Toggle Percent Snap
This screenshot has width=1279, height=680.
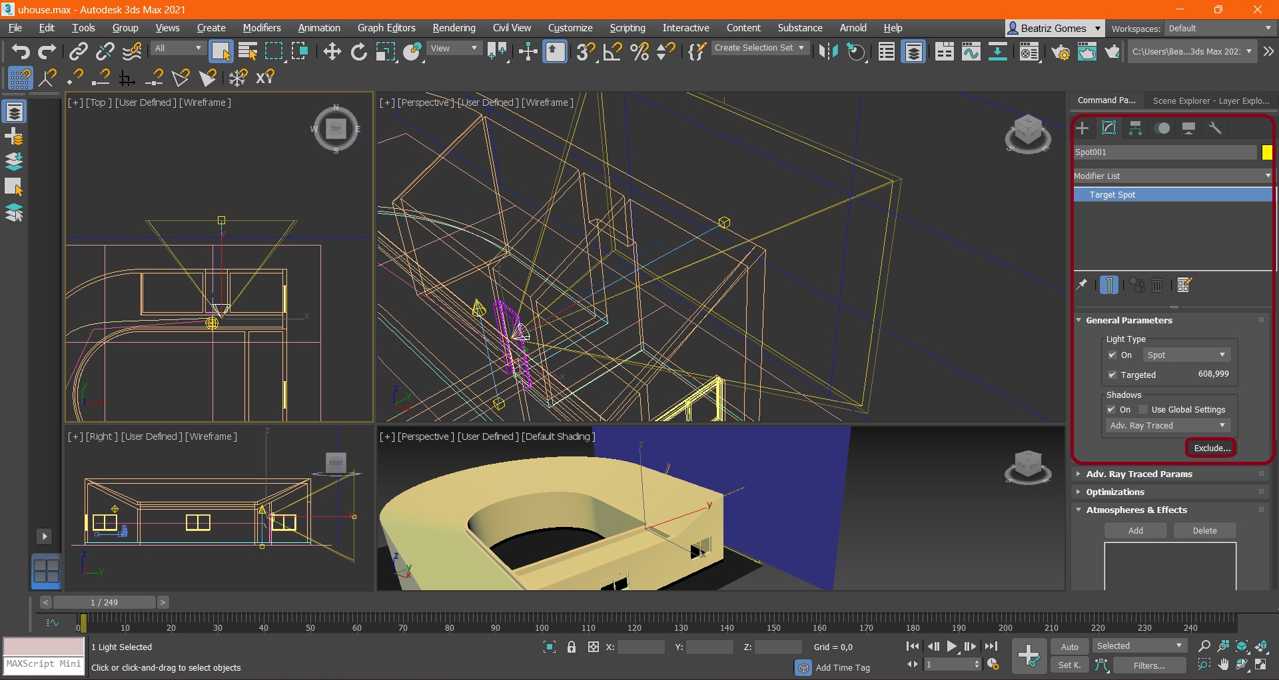point(639,51)
